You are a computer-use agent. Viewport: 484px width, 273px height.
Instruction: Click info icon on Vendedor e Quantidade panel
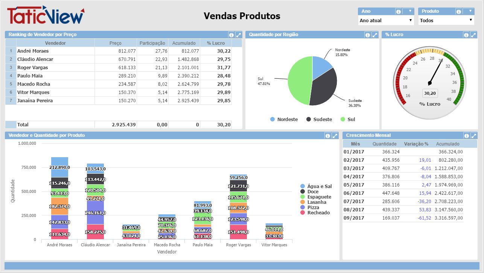point(327,135)
